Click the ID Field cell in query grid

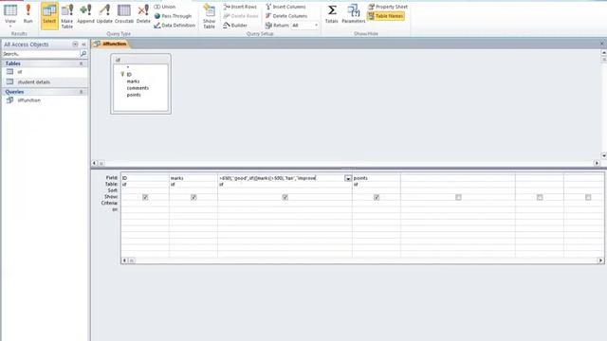click(x=145, y=178)
